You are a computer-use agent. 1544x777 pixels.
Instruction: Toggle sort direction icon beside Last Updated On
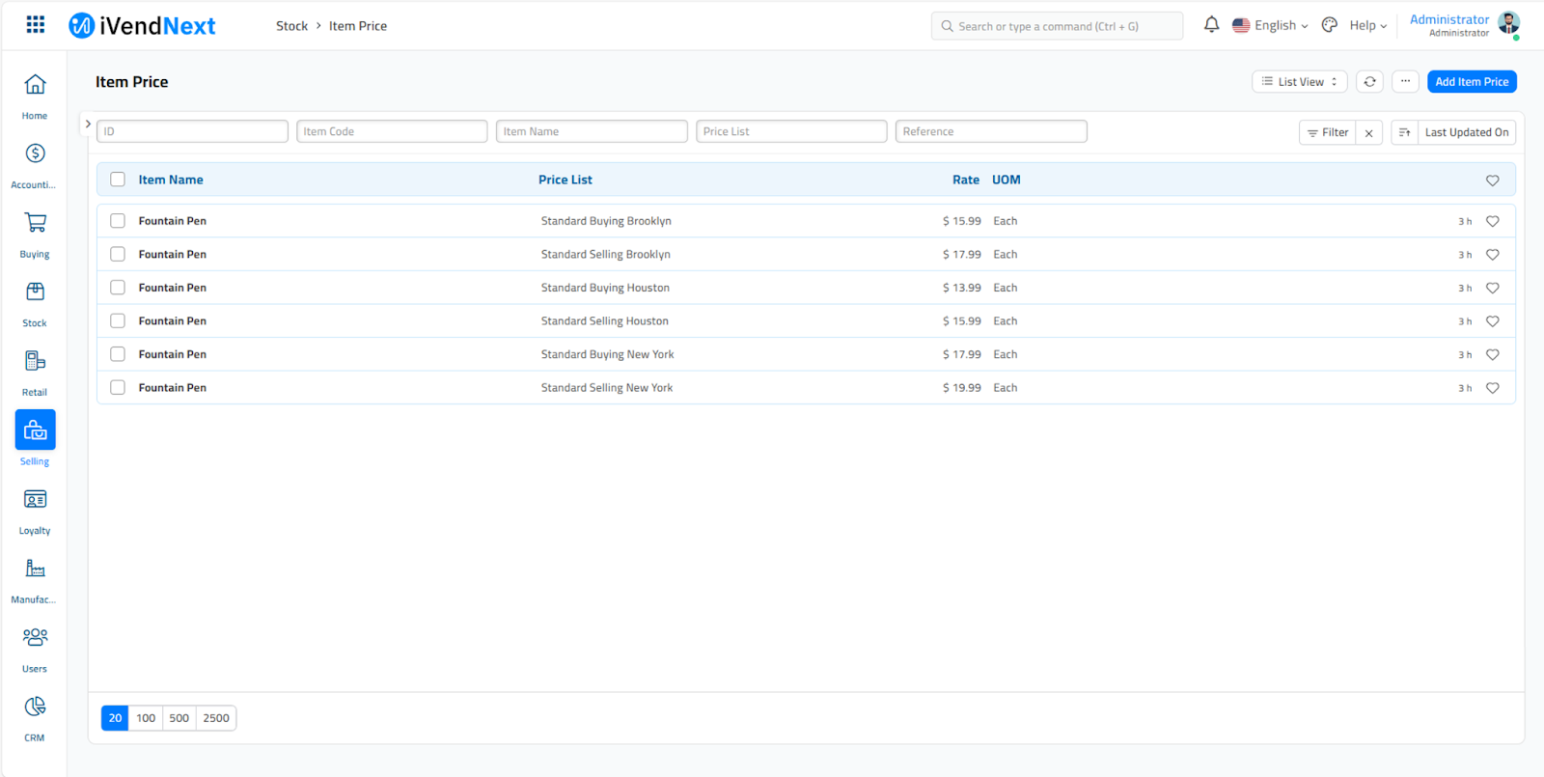(1404, 132)
